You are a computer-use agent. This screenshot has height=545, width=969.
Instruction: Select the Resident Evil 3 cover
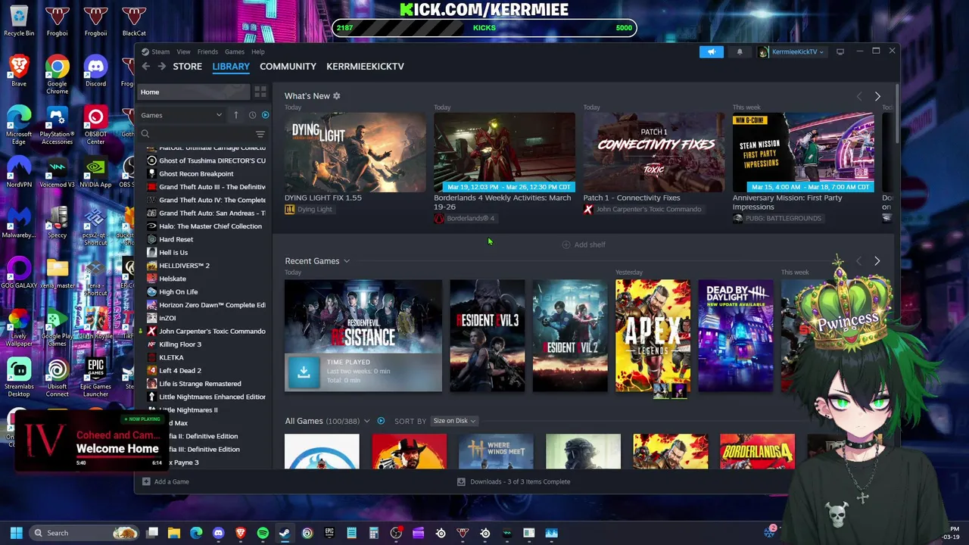pos(487,335)
